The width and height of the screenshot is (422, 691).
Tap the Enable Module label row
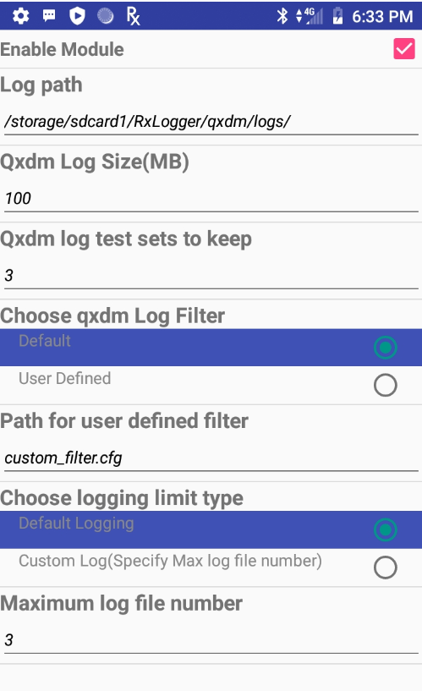point(211,49)
